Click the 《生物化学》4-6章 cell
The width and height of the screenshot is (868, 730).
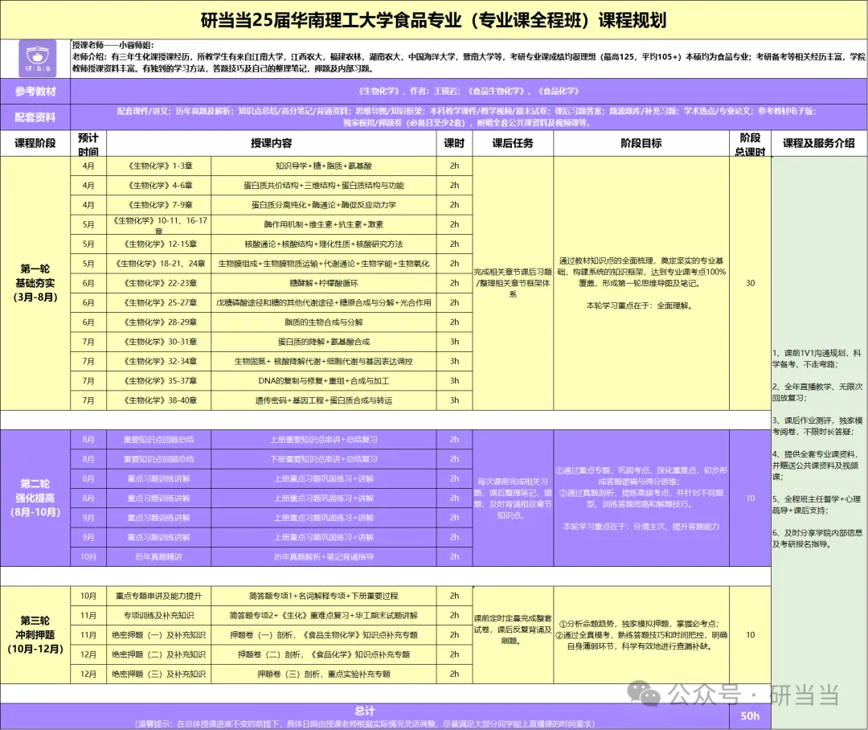tap(159, 186)
